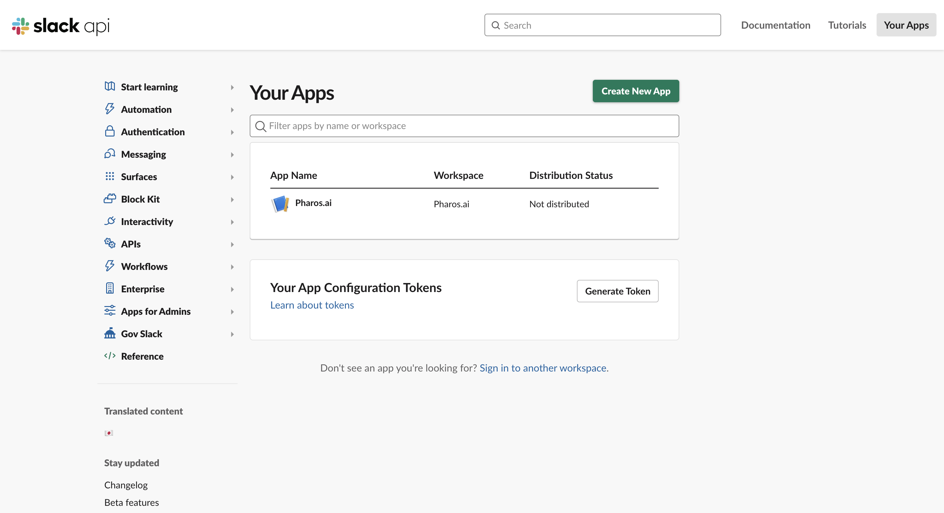Image resolution: width=944 pixels, height=513 pixels.
Task: Click the App Name column header
Action: 293,175
